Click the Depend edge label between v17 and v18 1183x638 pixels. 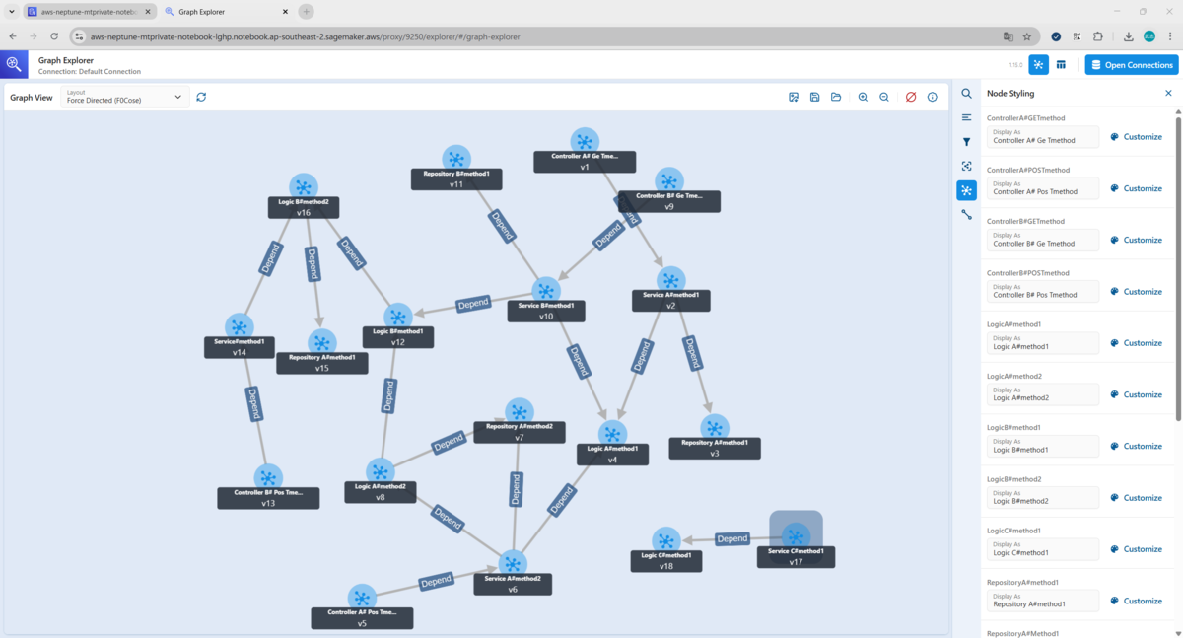click(731, 539)
